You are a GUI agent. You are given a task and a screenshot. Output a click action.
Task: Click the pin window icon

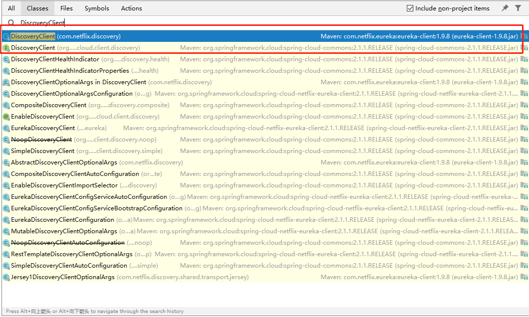click(x=505, y=8)
